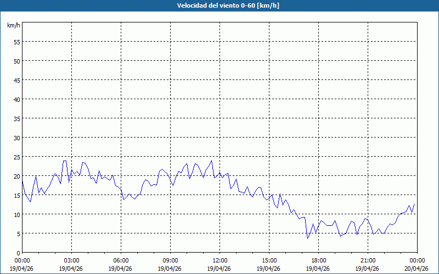Click the 12:00 time marker

[219, 260]
